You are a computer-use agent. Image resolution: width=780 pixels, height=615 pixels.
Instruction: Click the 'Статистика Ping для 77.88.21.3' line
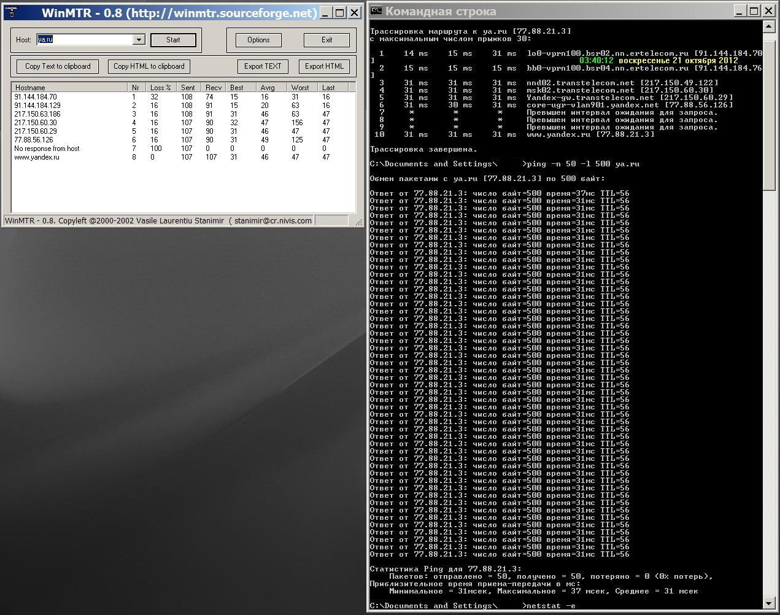pyautogui.click(x=446, y=569)
